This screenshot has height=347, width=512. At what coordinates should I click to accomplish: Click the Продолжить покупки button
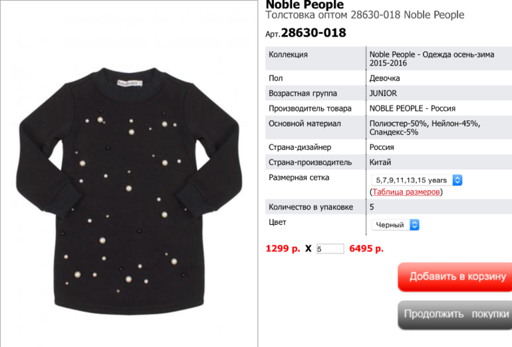point(455,314)
